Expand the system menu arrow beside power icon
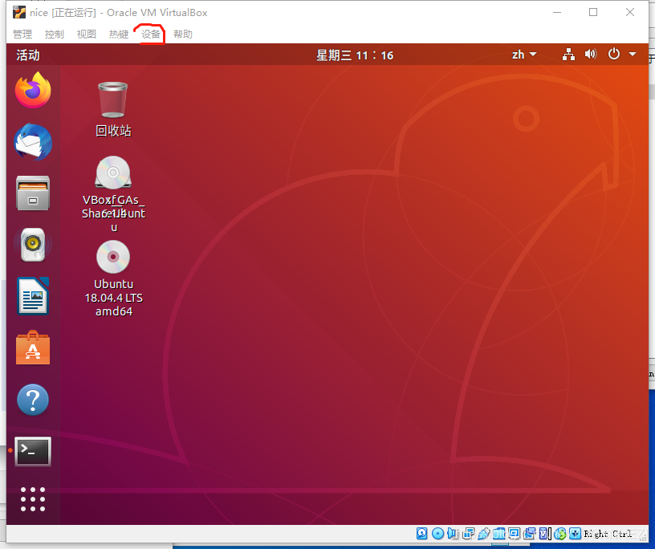655x549 pixels. pos(633,55)
